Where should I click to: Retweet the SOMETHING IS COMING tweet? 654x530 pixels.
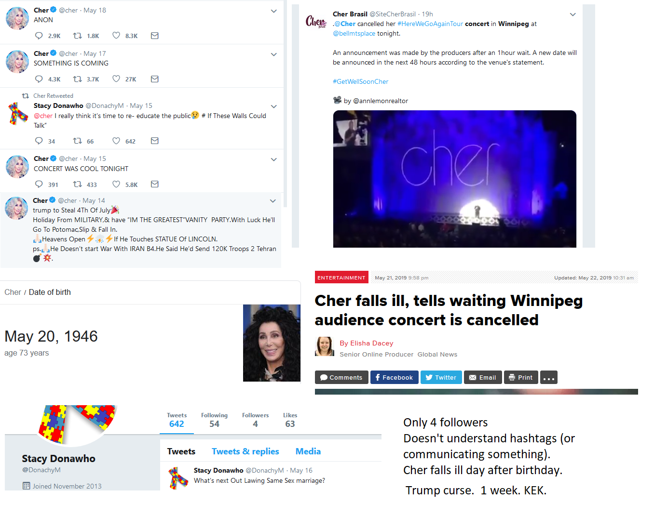click(x=77, y=79)
